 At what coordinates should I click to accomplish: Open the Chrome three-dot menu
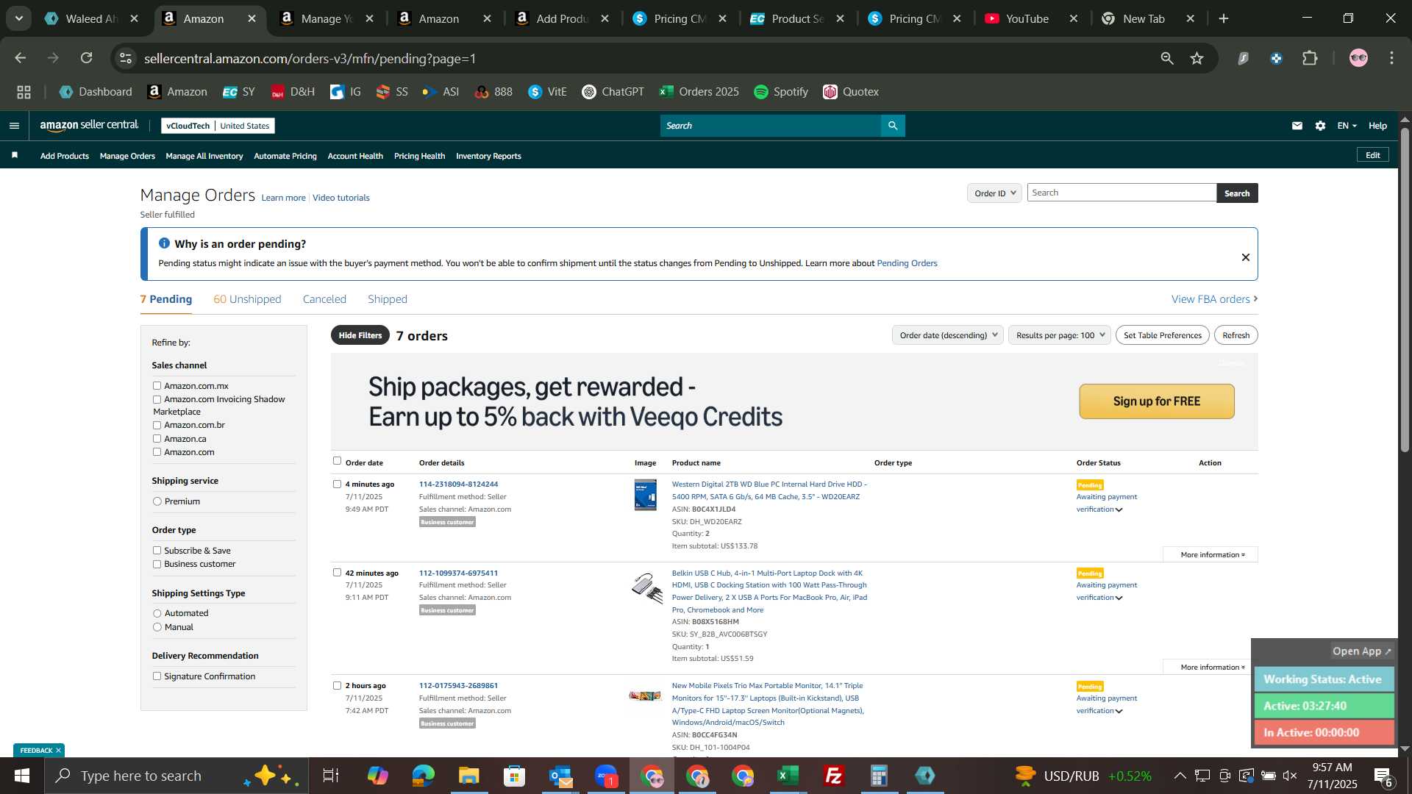1391,58
